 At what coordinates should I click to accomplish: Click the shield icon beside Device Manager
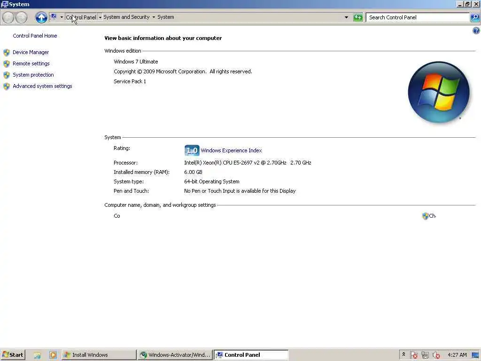coord(7,53)
